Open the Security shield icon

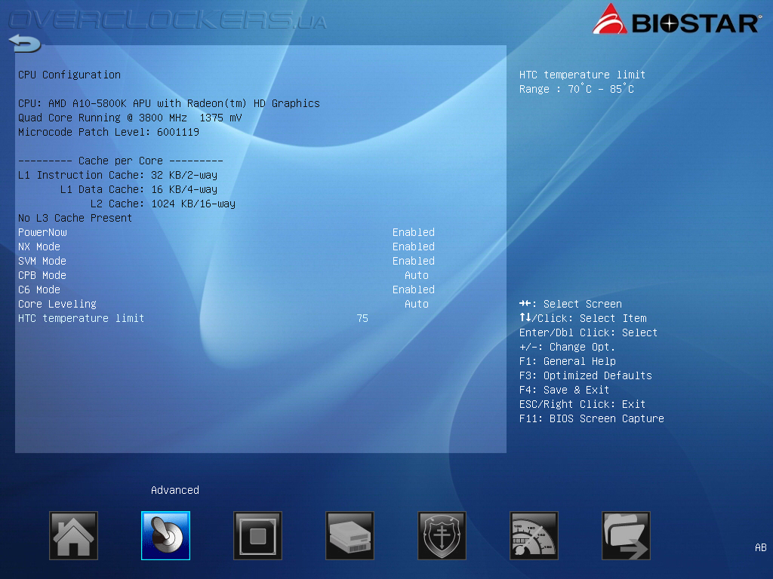[x=442, y=536]
